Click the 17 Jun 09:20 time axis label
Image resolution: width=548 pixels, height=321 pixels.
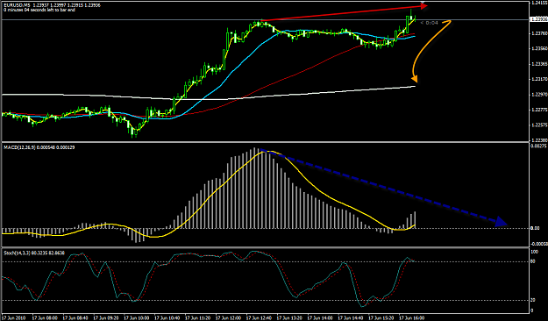tap(106, 317)
